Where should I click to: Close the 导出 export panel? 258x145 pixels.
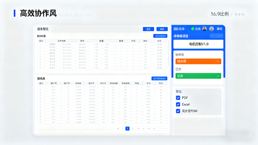click(x=220, y=92)
